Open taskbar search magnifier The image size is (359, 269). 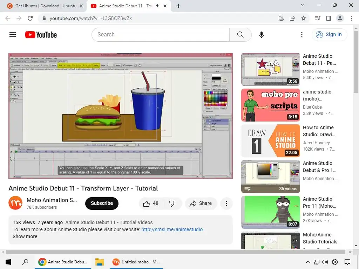click(25, 262)
